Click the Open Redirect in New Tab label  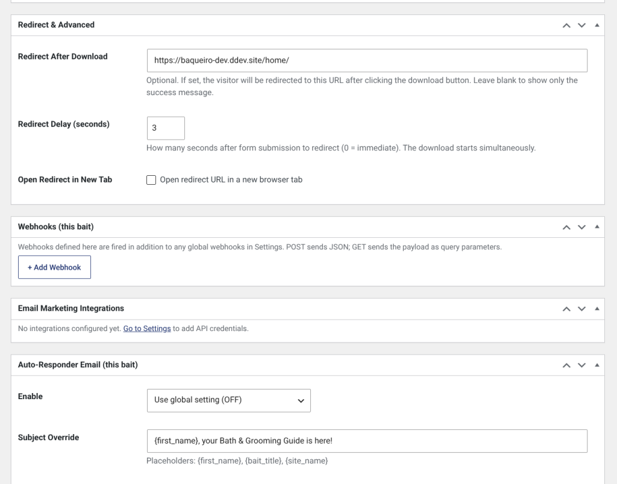[x=65, y=179]
